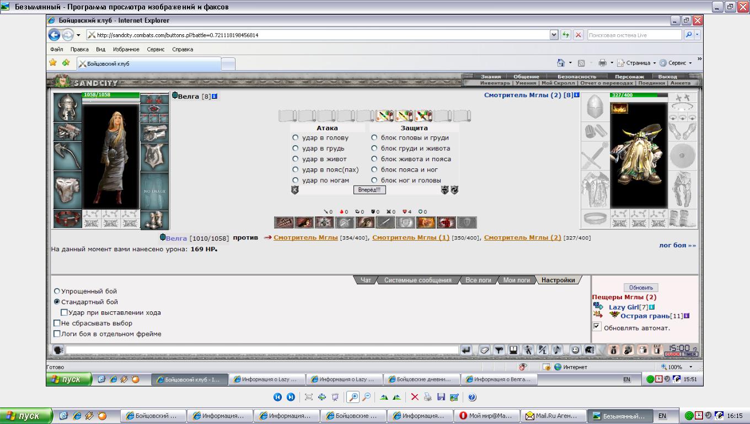The width and height of the screenshot is (750, 424).
Task: Enable 'Логи боя в отдельном фрейме'
Action: click(57, 333)
